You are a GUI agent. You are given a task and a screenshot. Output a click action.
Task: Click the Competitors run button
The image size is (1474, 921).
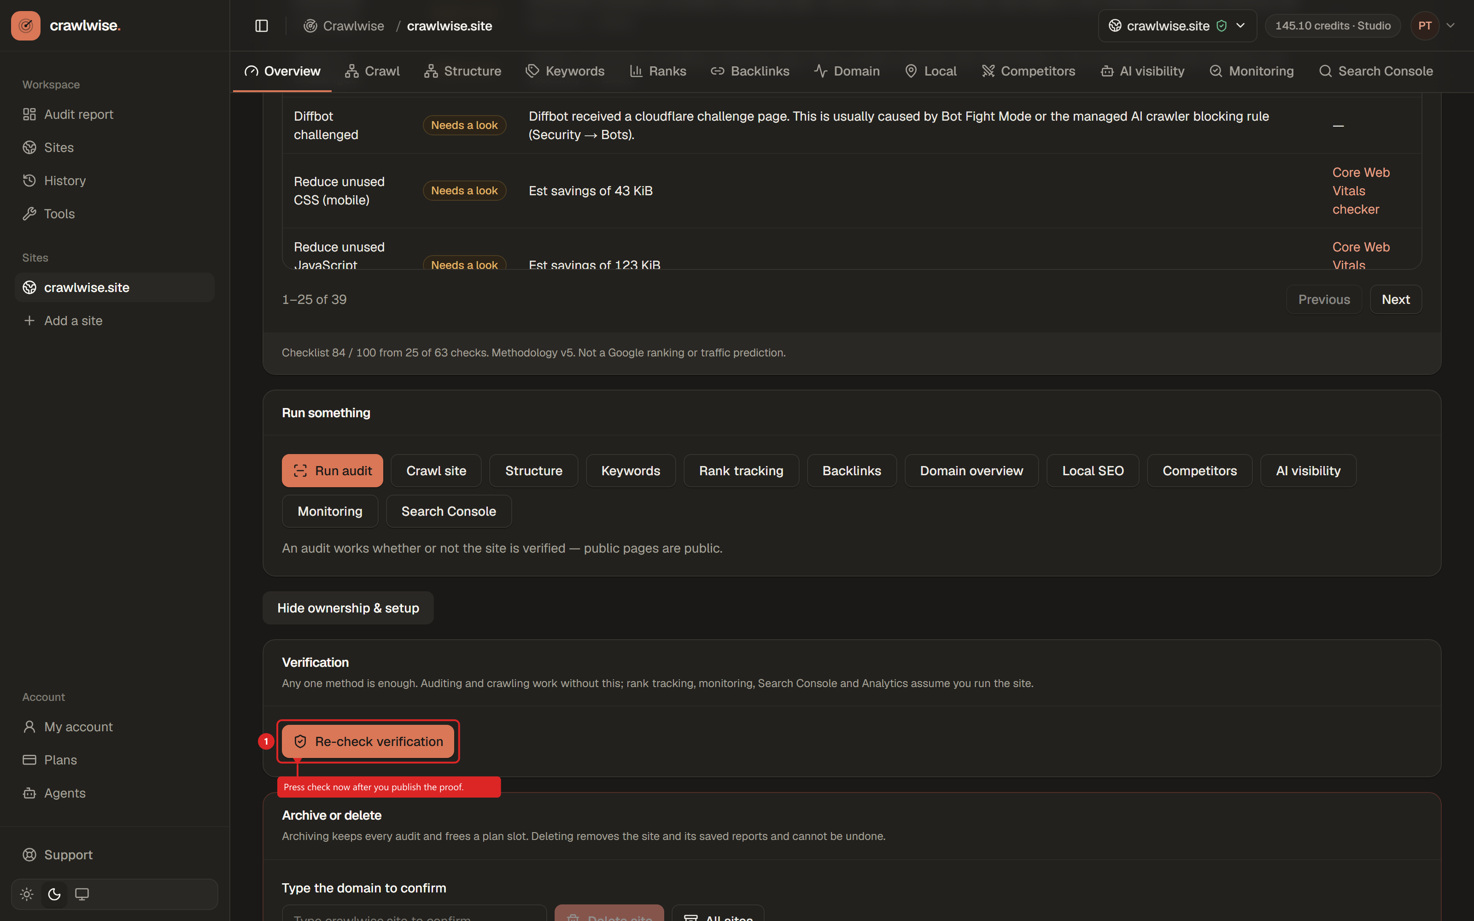tap(1199, 471)
